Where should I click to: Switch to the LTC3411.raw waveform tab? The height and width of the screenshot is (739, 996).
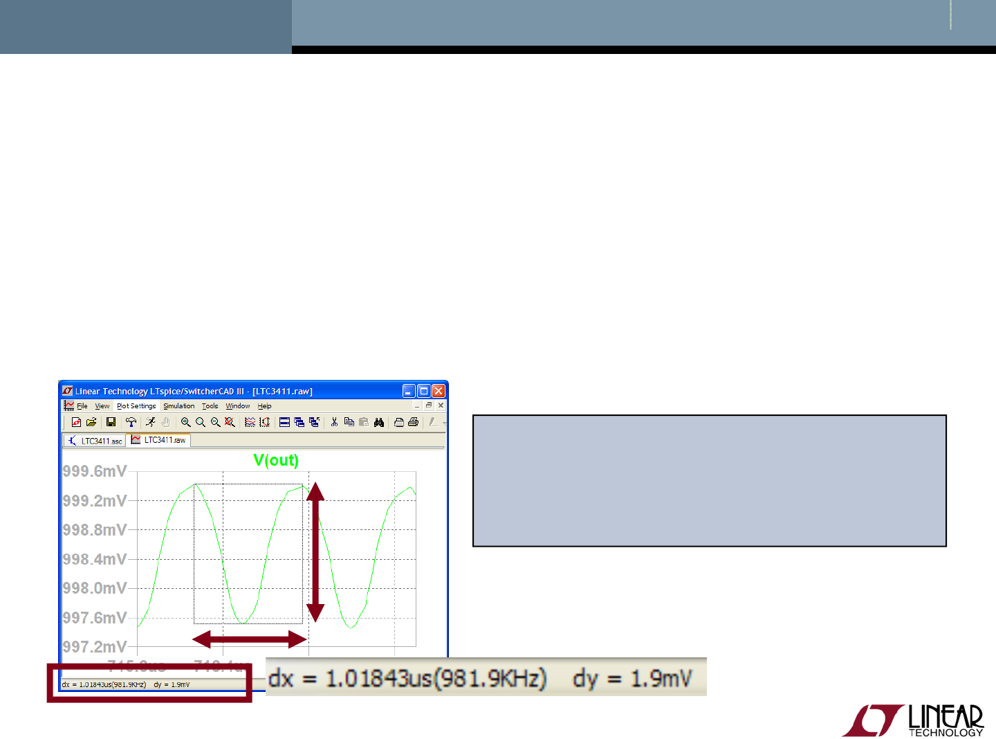[158, 440]
